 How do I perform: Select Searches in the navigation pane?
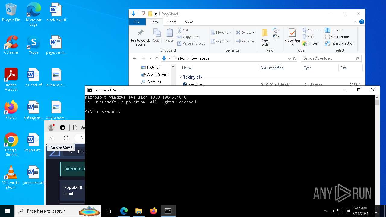(x=151, y=82)
